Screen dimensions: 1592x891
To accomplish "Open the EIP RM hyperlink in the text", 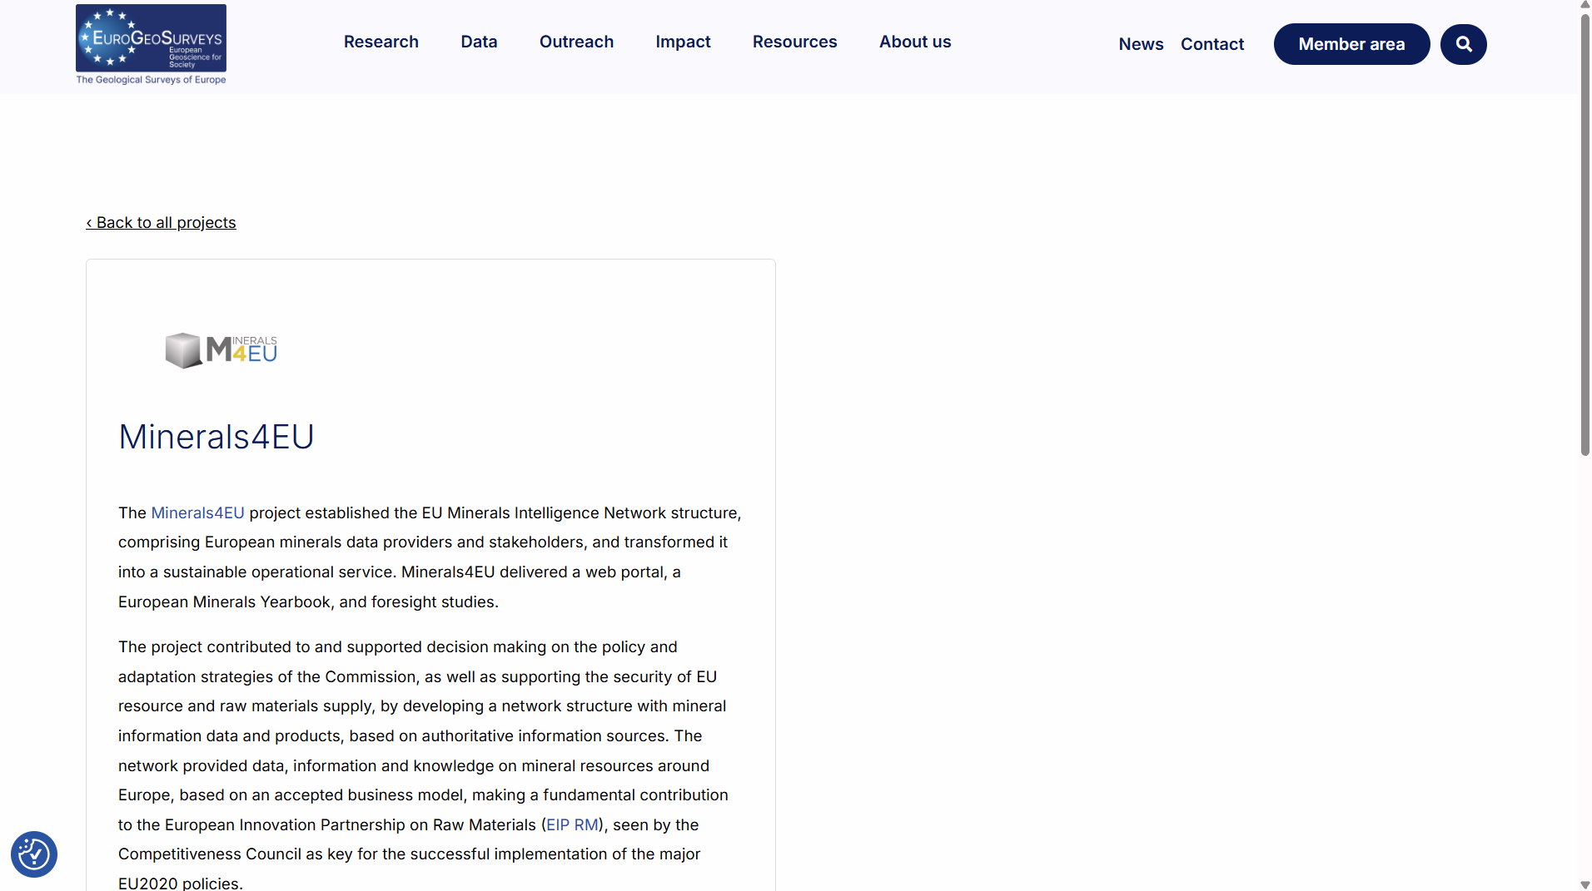I will click(x=572, y=824).
